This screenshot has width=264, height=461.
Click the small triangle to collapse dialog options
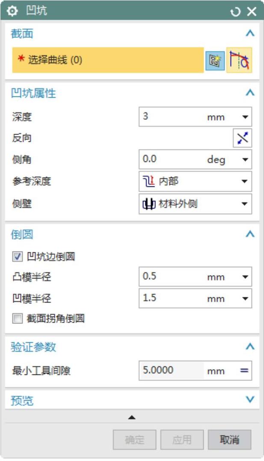(132, 417)
